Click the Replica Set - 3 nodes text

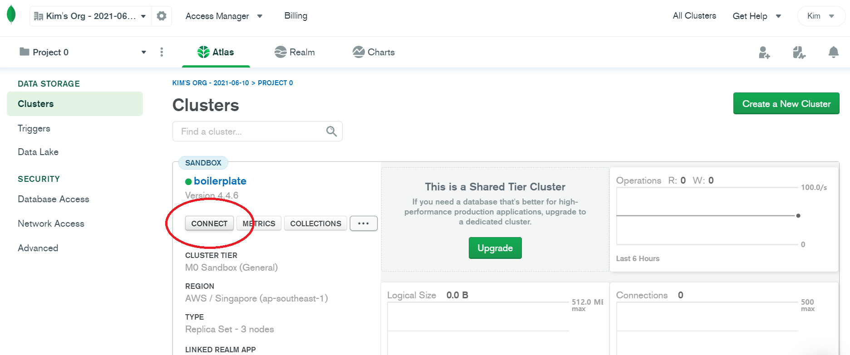coord(230,329)
